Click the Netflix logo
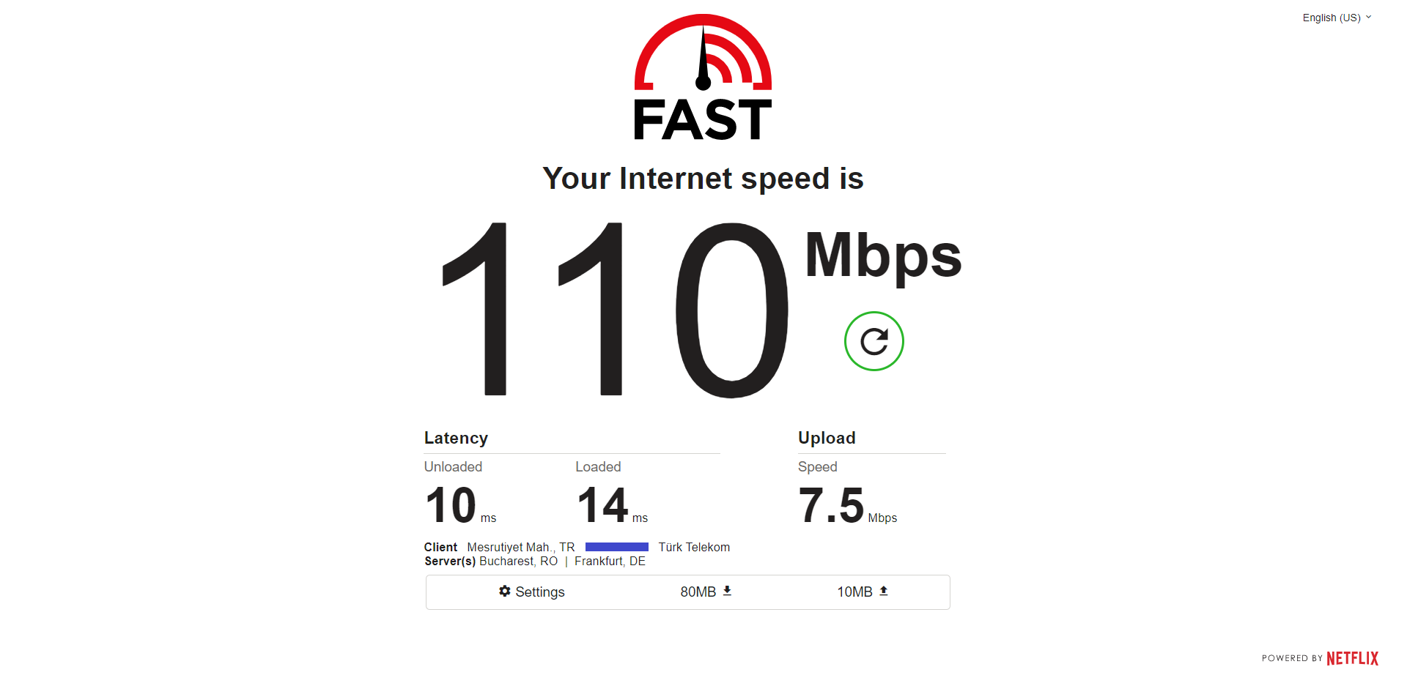 [x=1352, y=658]
